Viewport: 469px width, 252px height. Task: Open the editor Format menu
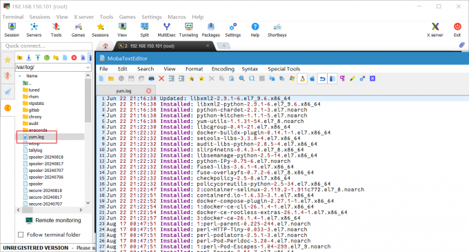pyautogui.click(x=194, y=69)
